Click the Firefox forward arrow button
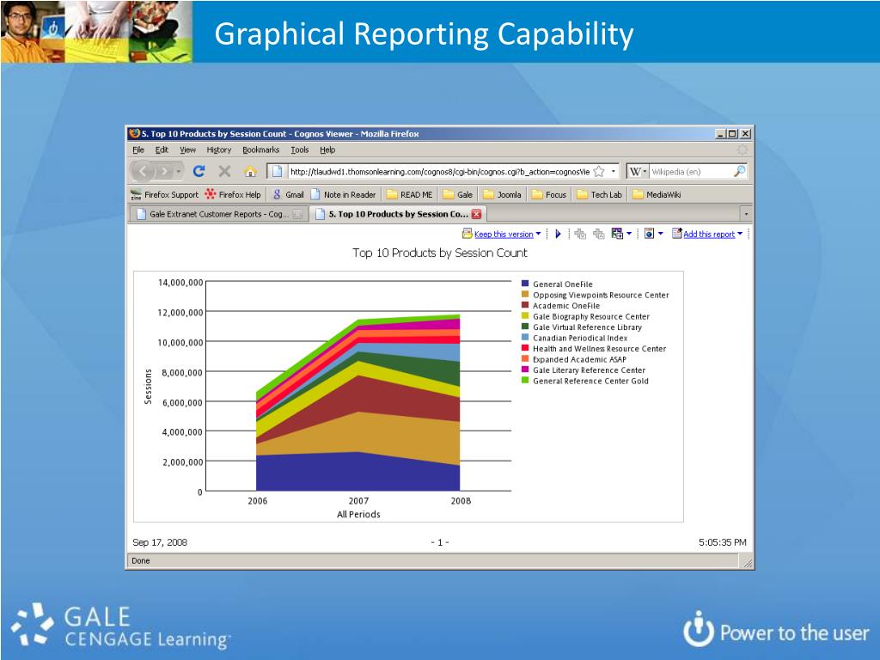 164,171
